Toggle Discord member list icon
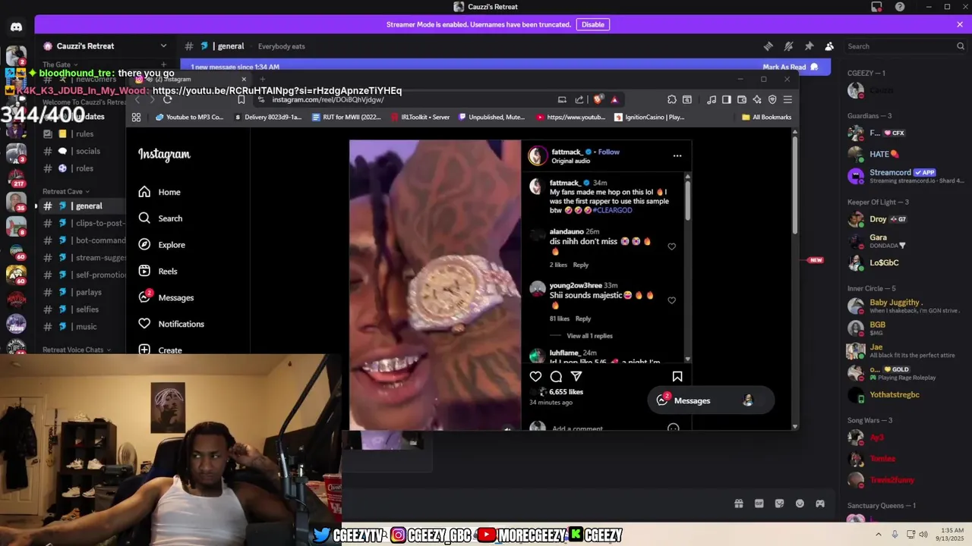The width and height of the screenshot is (972, 546). (x=829, y=46)
